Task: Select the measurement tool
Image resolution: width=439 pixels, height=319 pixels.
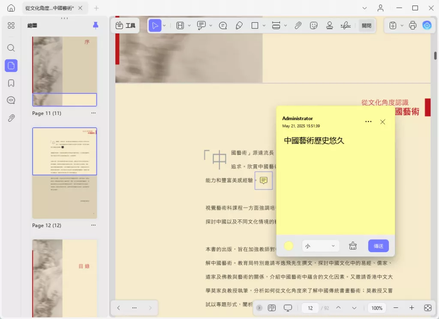Action: (276, 26)
